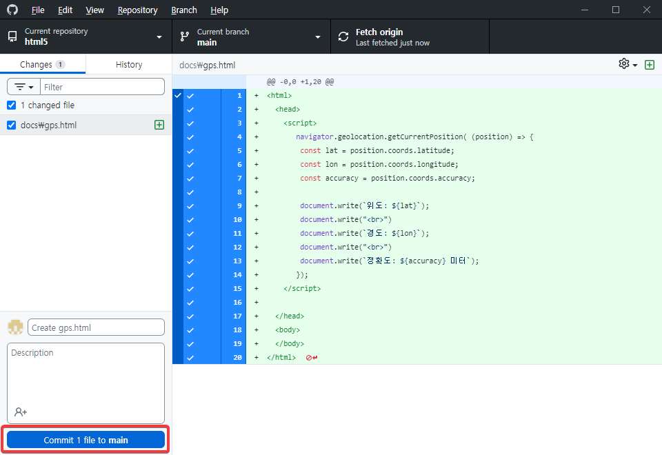Open the Current repository dropdown

coord(85,37)
